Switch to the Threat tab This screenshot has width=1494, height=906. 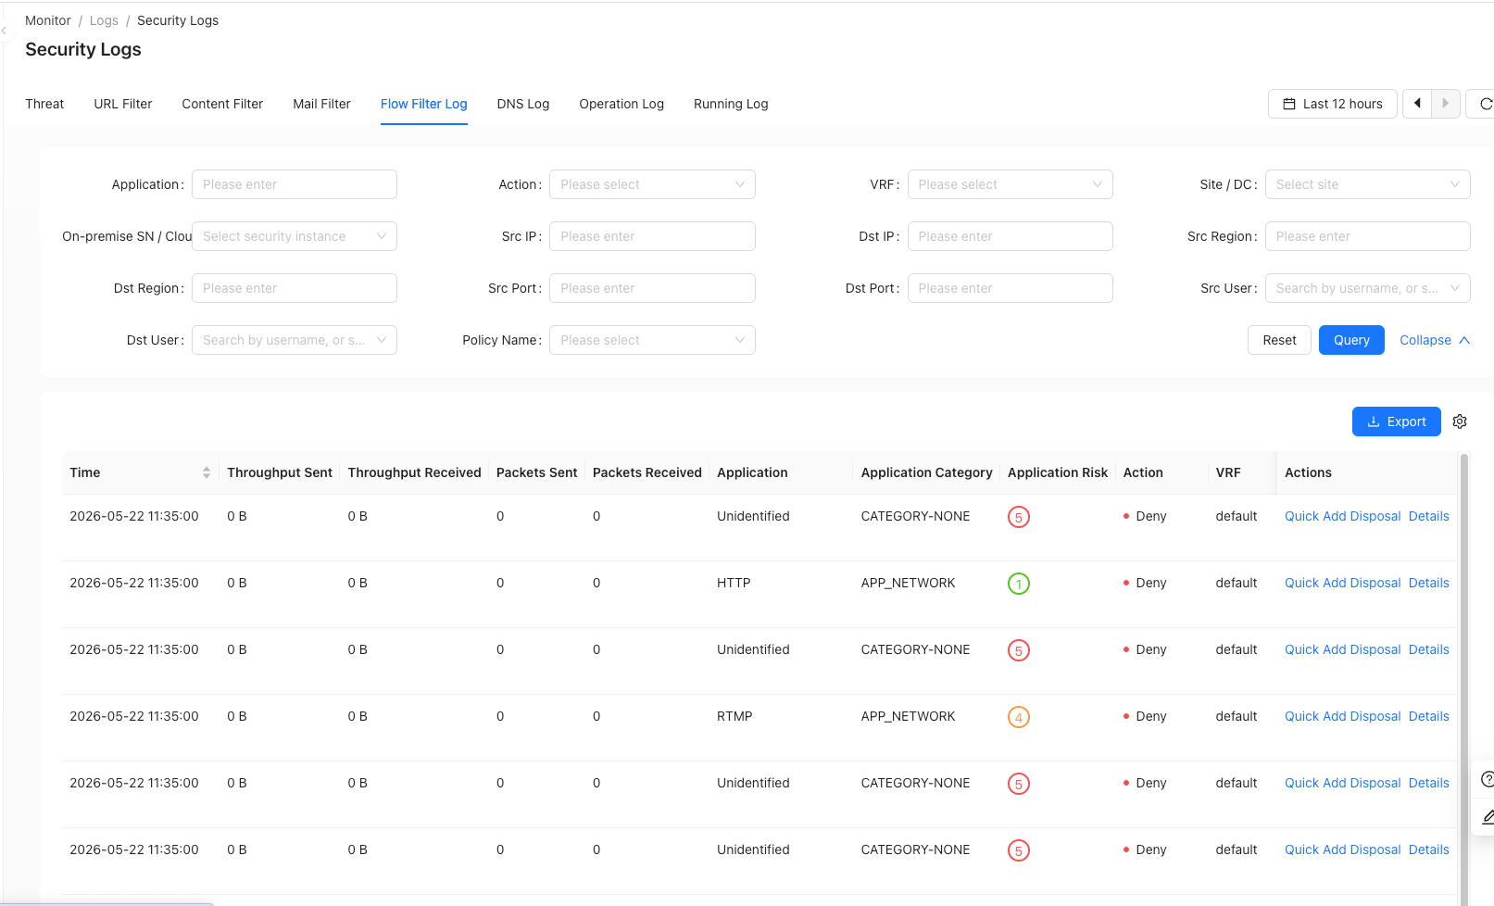coord(44,104)
